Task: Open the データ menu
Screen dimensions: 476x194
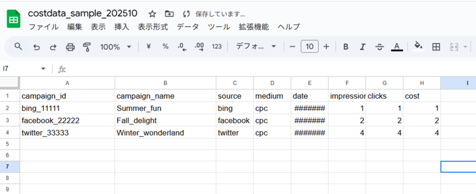Action: coord(187,27)
